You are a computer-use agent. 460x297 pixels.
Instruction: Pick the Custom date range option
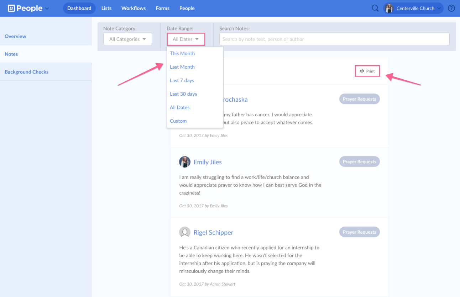178,121
